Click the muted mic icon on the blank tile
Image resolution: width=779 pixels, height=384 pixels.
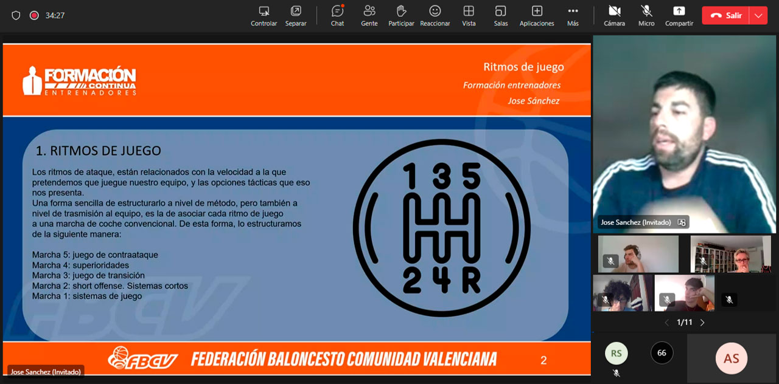(729, 300)
